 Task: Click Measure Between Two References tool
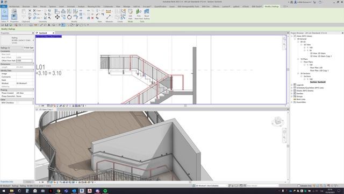pos(109,17)
